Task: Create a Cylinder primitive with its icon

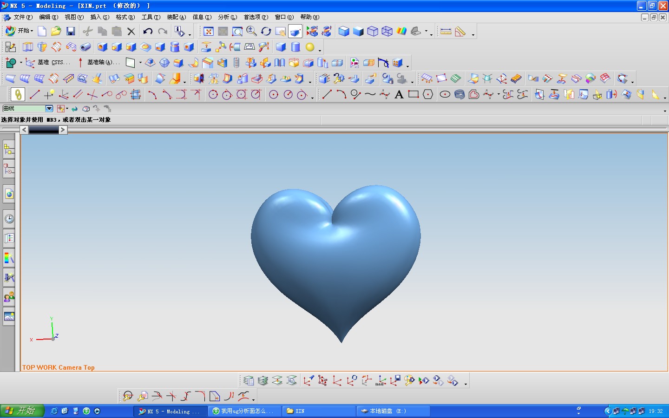Action: [295, 47]
